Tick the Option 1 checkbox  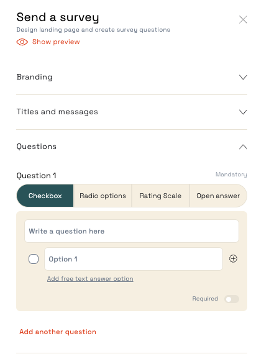point(34,259)
